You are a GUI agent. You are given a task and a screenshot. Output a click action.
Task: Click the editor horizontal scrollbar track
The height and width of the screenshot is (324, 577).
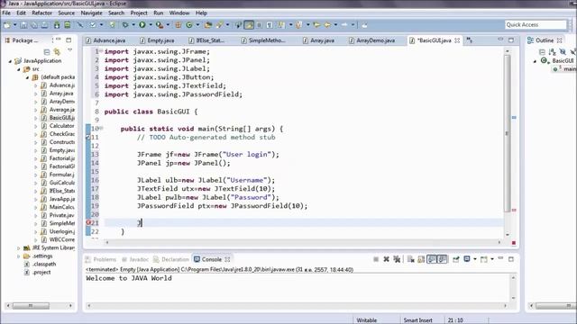pyautogui.click(x=302, y=242)
